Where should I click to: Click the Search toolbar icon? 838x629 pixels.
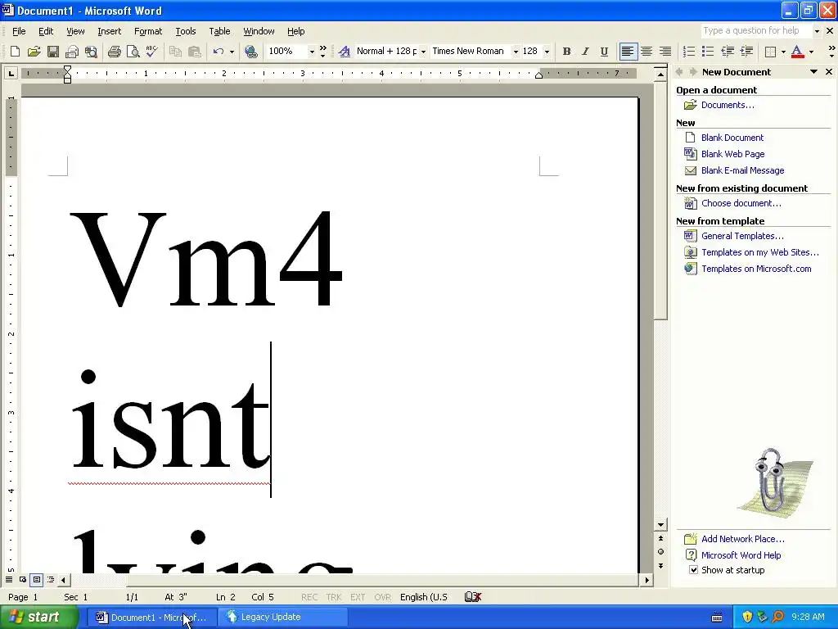tap(91, 52)
